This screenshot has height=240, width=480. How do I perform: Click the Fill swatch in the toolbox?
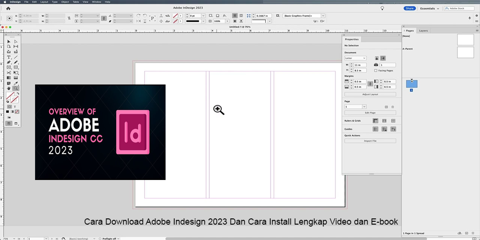10,96
